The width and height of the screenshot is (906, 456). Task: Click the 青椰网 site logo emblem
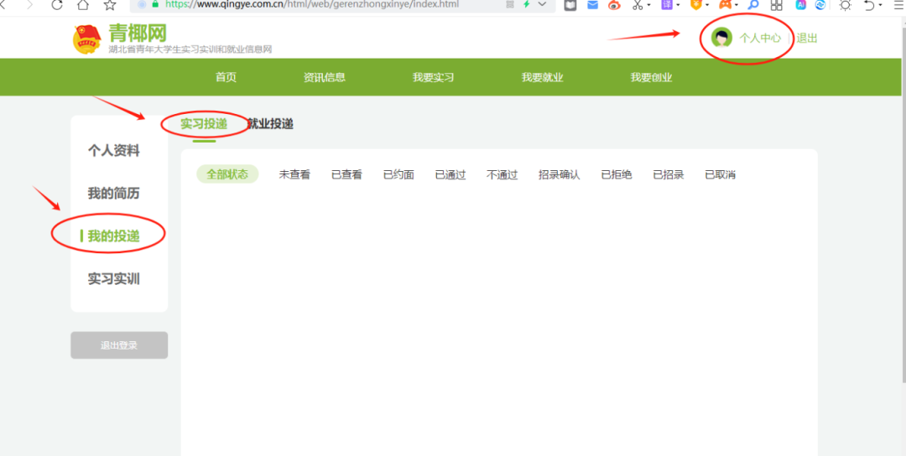(86, 39)
